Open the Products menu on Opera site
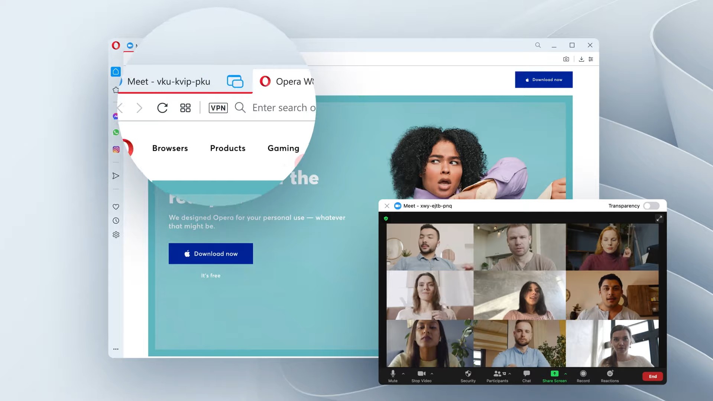The width and height of the screenshot is (713, 401). pos(228,148)
